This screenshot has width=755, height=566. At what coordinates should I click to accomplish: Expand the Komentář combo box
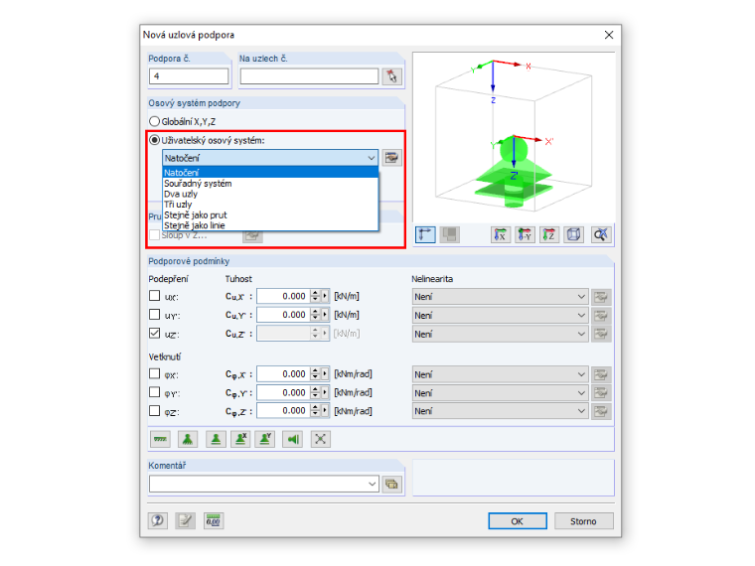point(372,484)
